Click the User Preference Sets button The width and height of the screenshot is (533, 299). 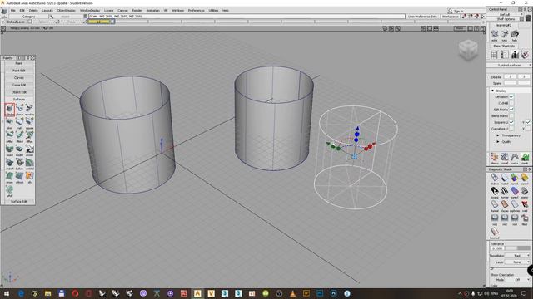point(422,17)
